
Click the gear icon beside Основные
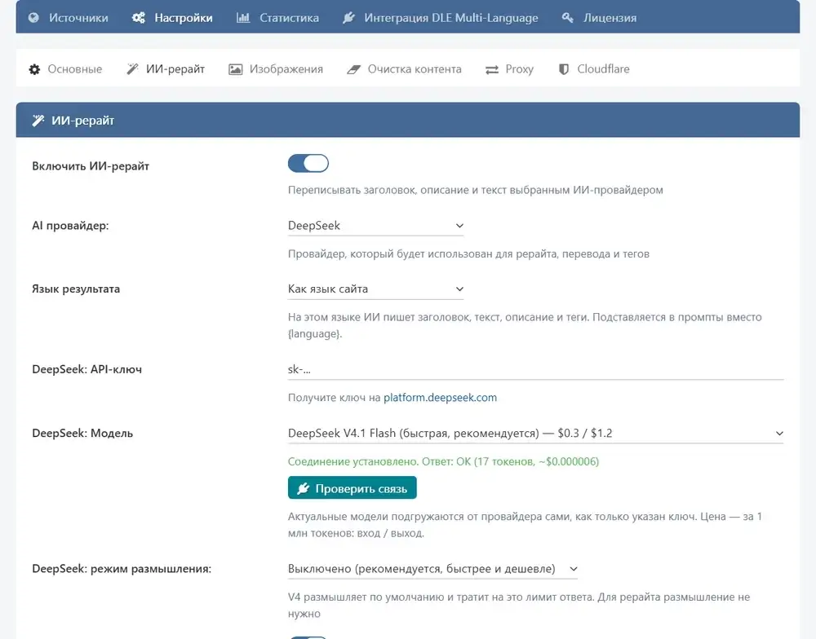tap(34, 69)
